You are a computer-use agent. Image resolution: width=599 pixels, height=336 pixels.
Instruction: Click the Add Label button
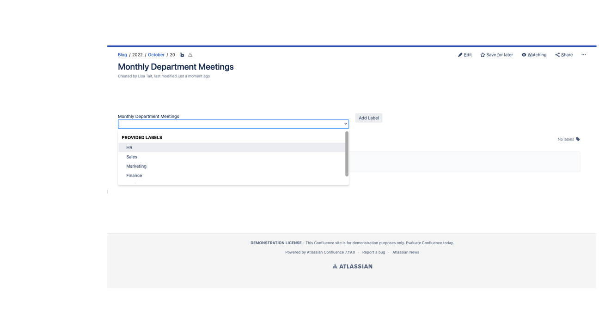[x=368, y=118]
